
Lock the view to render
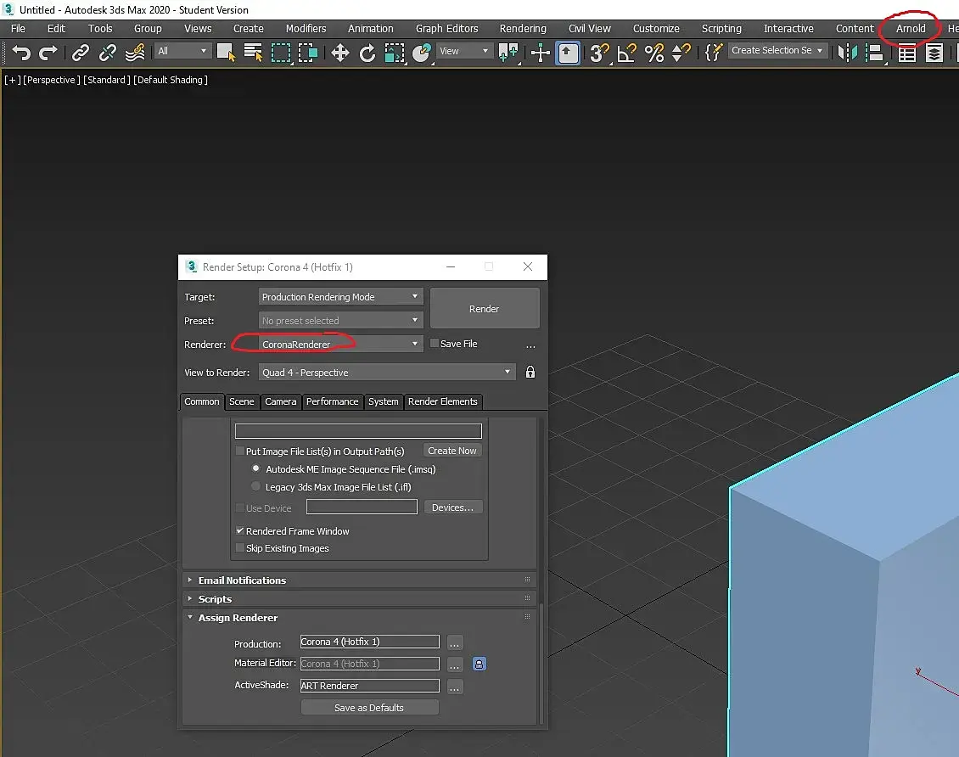(530, 372)
